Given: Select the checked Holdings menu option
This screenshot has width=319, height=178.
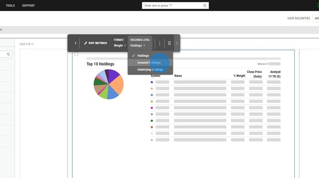Looking at the screenshot, I should tap(150, 56).
